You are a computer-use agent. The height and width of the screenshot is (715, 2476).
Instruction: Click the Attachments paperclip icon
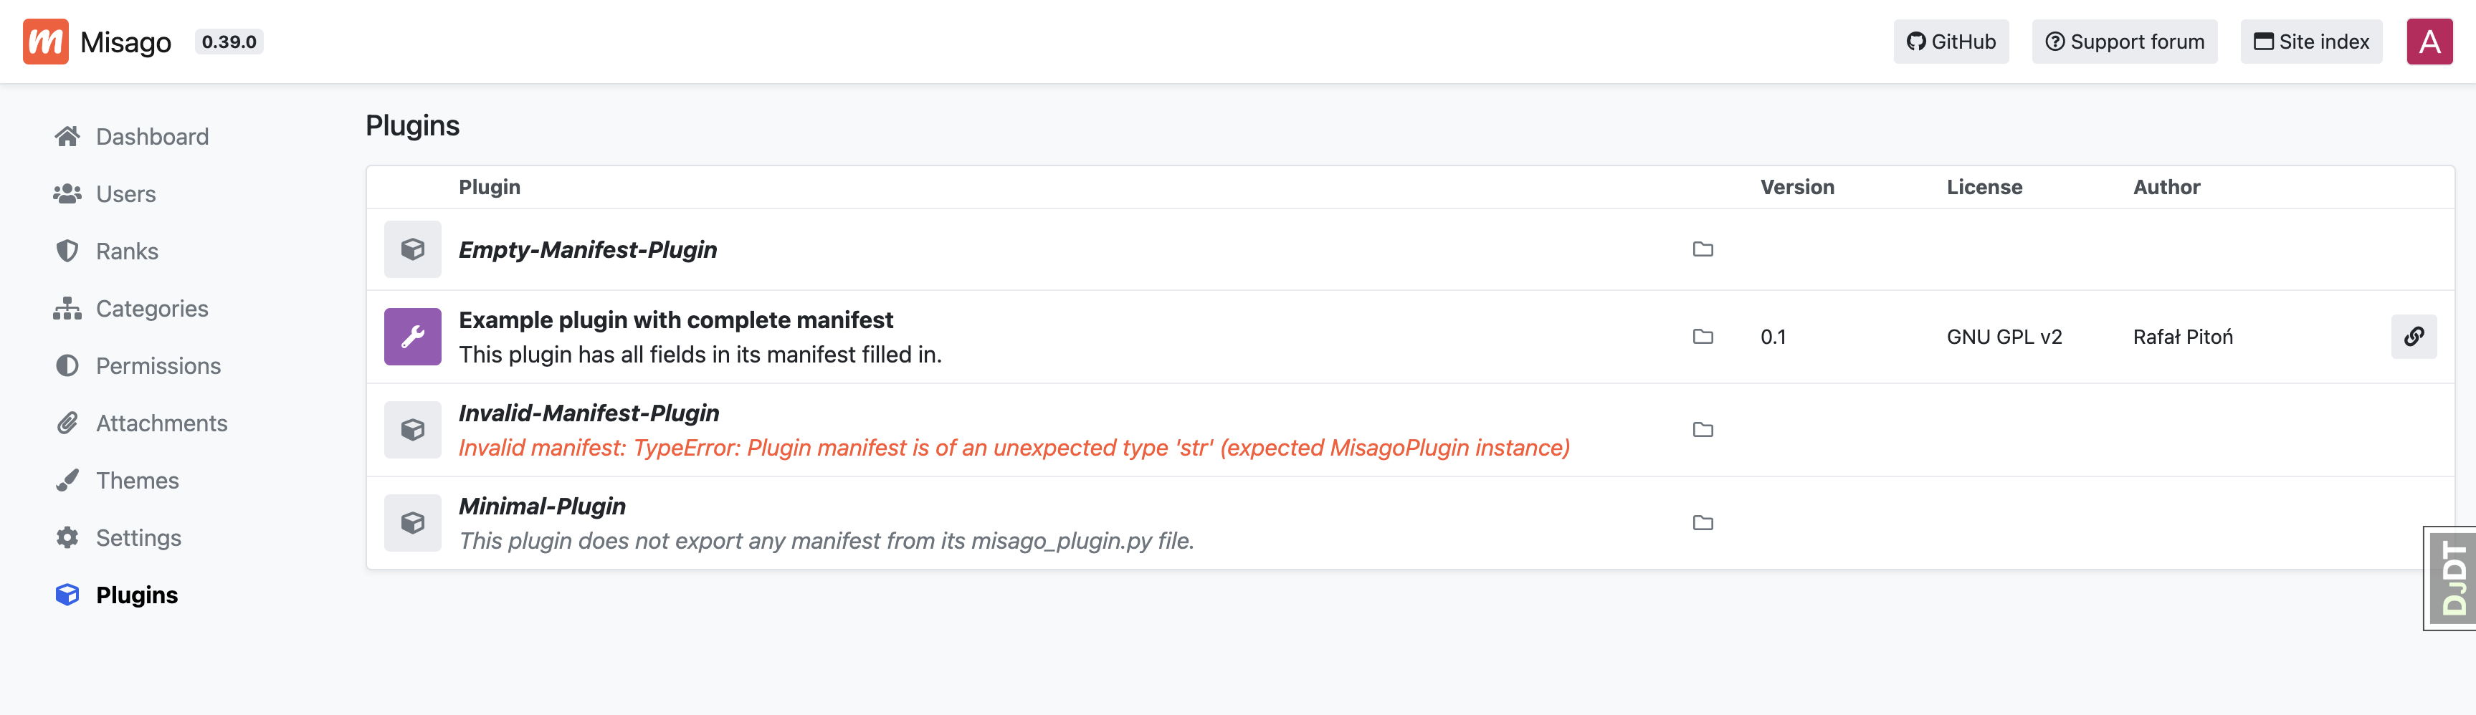[x=67, y=423]
